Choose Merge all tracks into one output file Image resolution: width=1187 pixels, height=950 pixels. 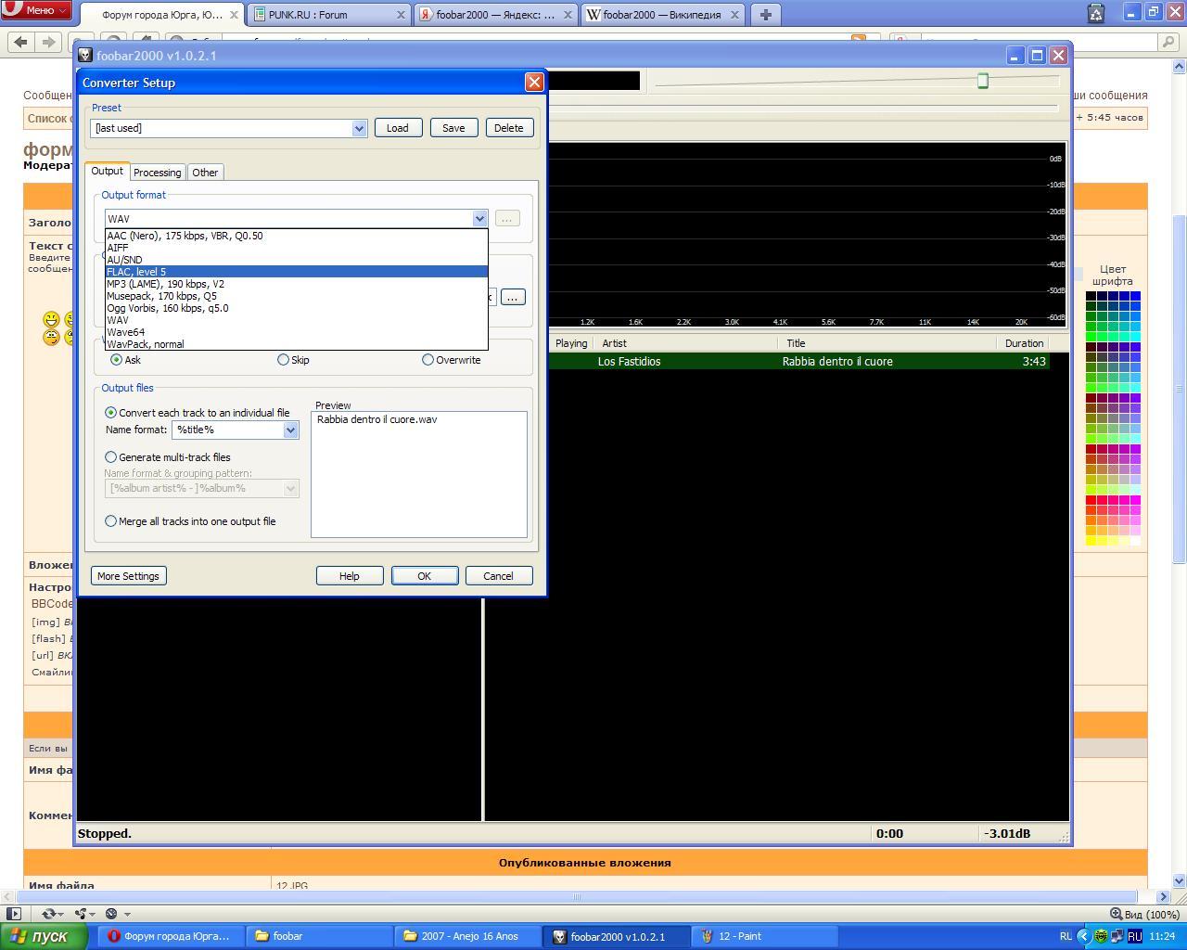pos(111,521)
